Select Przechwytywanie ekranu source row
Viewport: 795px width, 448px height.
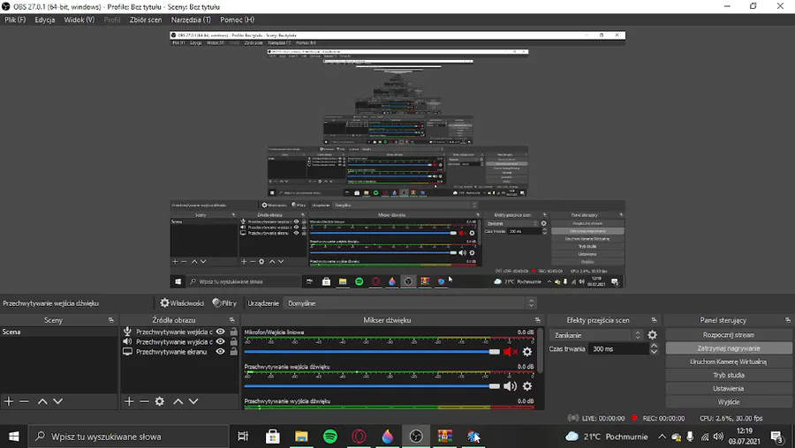tap(180, 352)
